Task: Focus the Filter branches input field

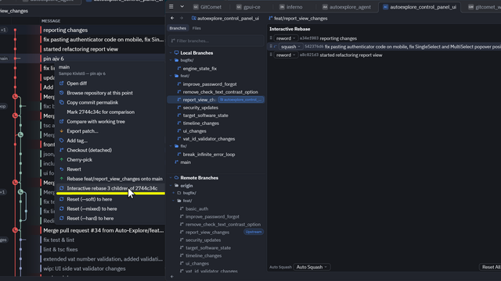Action: click(x=216, y=41)
